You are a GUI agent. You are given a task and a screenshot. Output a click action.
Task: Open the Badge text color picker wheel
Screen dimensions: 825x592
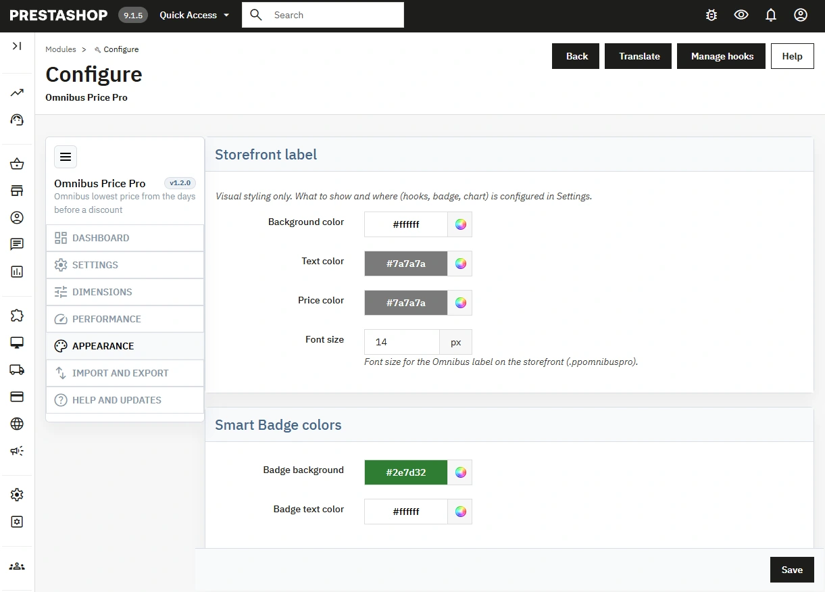(460, 512)
